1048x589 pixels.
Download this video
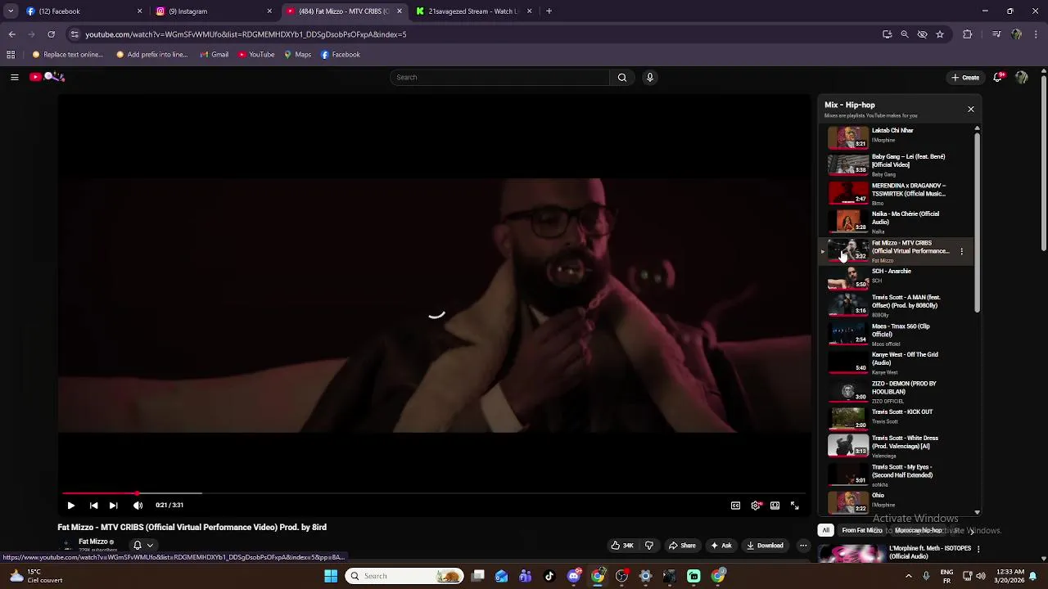pyautogui.click(x=765, y=546)
